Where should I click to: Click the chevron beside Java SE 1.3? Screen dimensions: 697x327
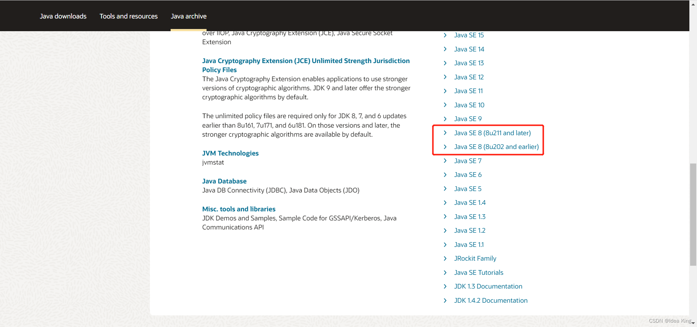(445, 217)
